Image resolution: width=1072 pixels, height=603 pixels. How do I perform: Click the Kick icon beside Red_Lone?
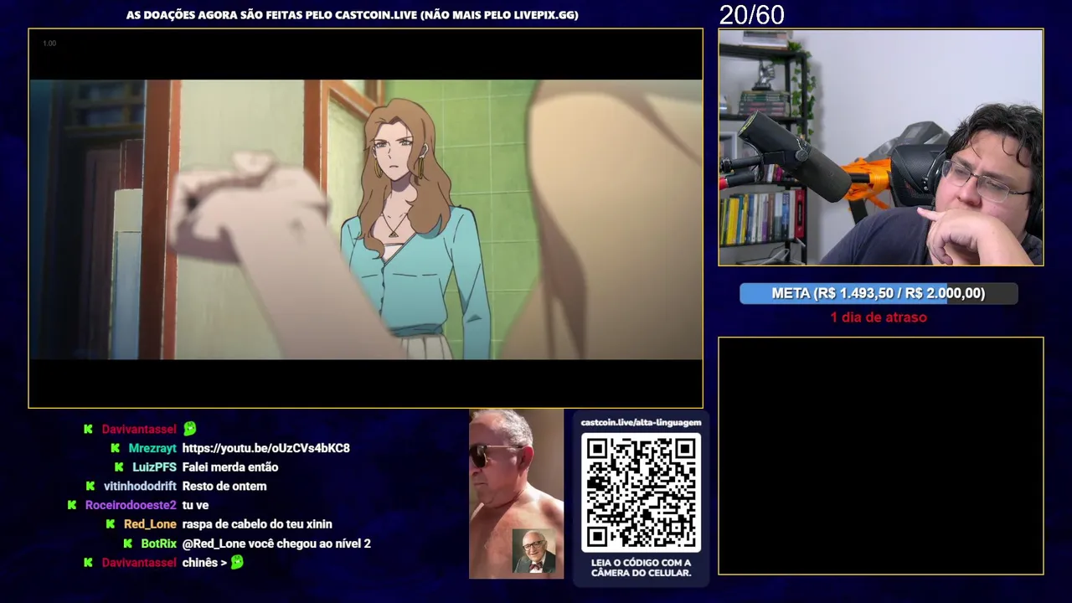(111, 524)
